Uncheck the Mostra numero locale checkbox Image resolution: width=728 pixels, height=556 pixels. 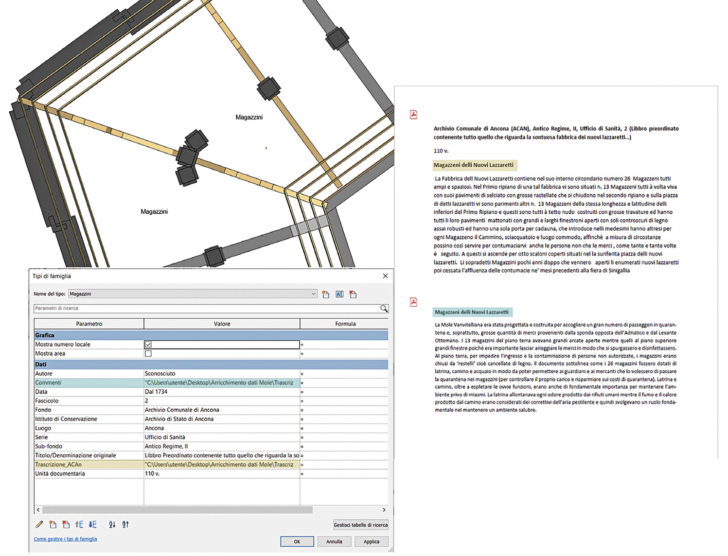(x=148, y=345)
